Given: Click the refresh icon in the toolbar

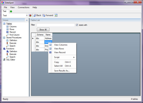Looking at the screenshot, I should [x=56, y=15].
